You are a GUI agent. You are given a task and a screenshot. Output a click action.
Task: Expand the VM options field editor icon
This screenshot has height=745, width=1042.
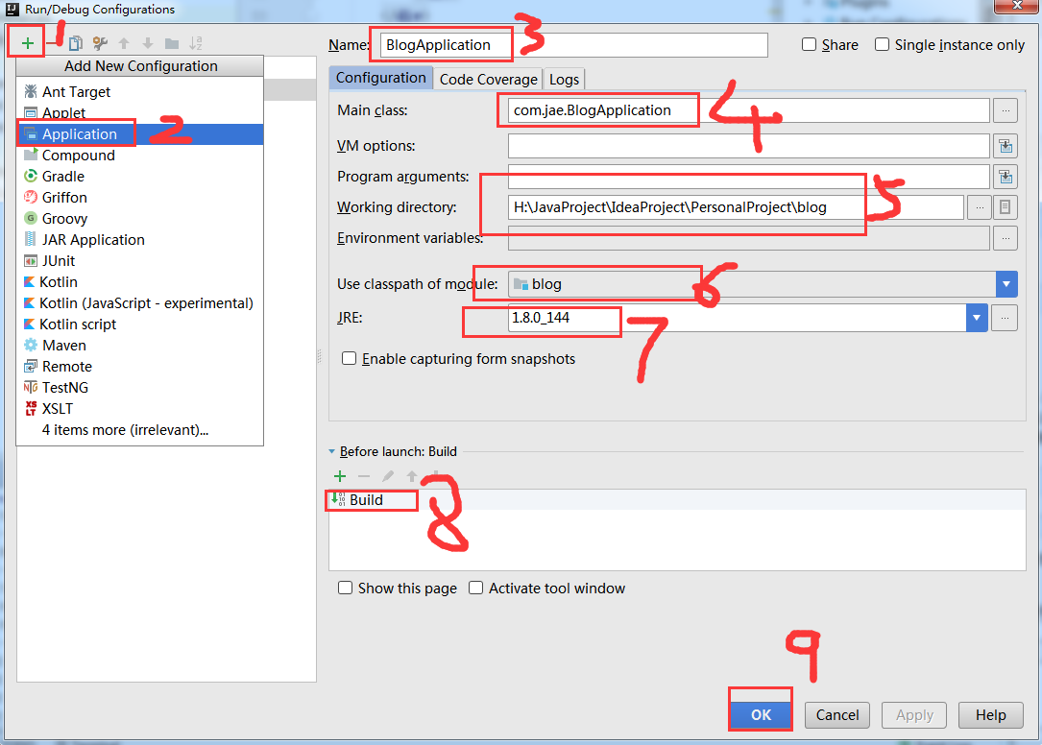click(x=1006, y=146)
